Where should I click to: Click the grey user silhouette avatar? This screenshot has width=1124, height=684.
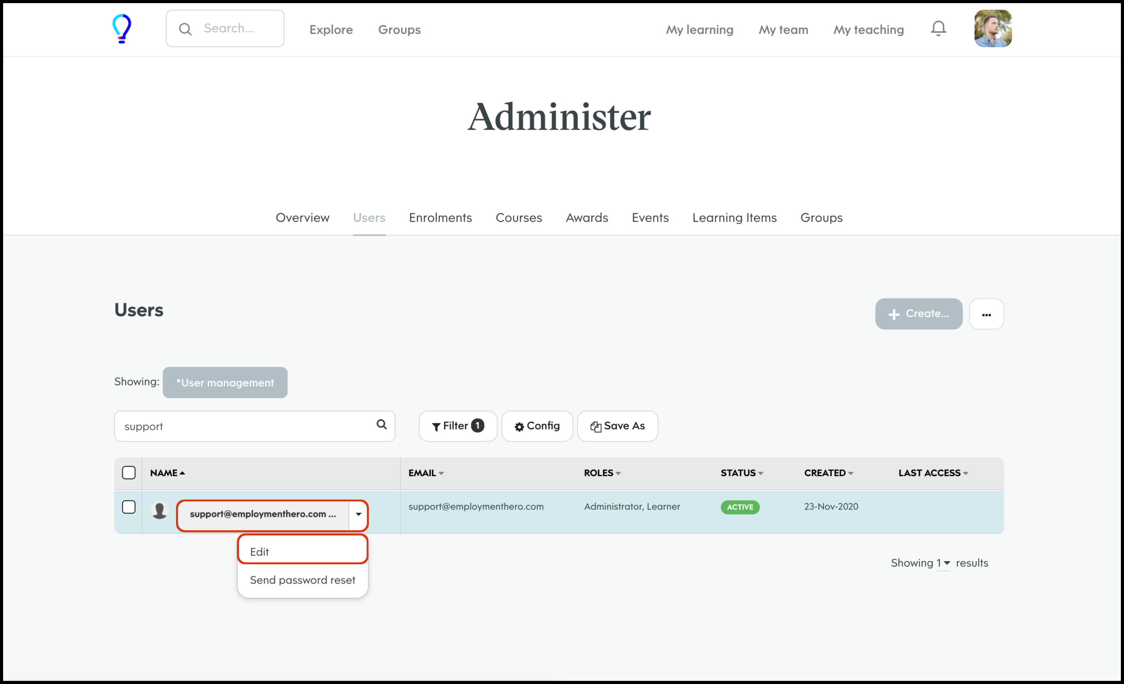click(x=160, y=510)
